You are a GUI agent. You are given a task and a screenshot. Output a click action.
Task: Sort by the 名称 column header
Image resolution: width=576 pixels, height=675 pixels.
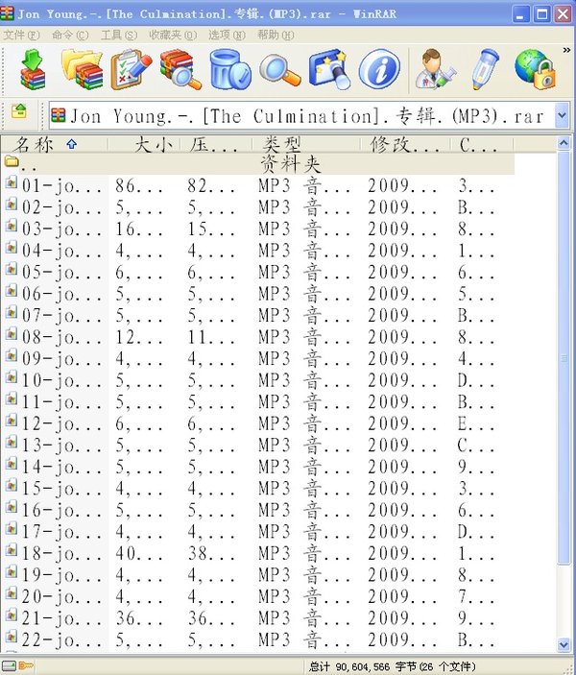[55, 144]
